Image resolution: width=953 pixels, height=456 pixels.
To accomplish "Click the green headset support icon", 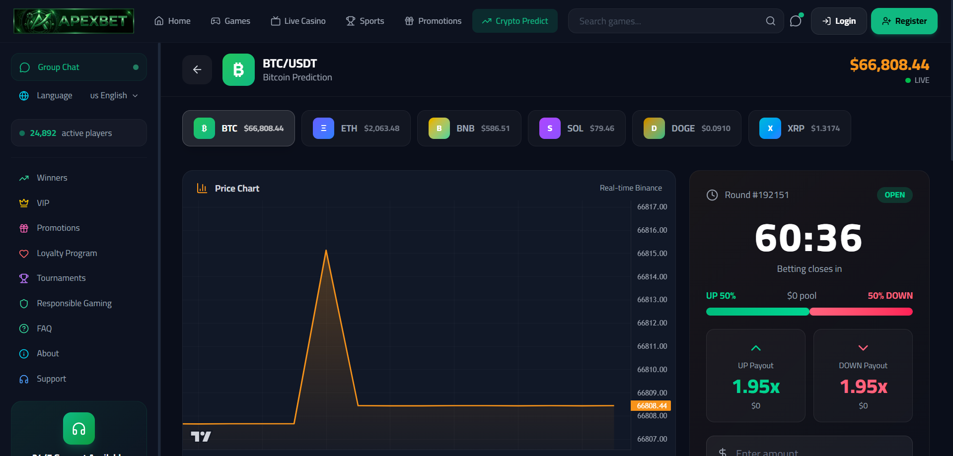I will (79, 428).
